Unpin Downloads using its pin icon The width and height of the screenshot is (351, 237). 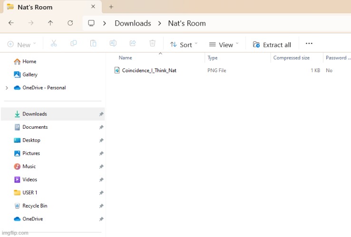point(101,114)
